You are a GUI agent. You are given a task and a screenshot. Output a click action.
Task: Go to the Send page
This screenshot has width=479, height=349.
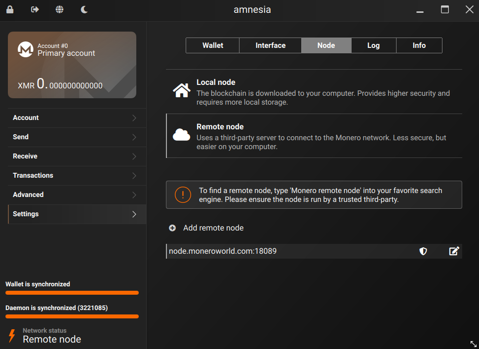pyautogui.click(x=77, y=137)
